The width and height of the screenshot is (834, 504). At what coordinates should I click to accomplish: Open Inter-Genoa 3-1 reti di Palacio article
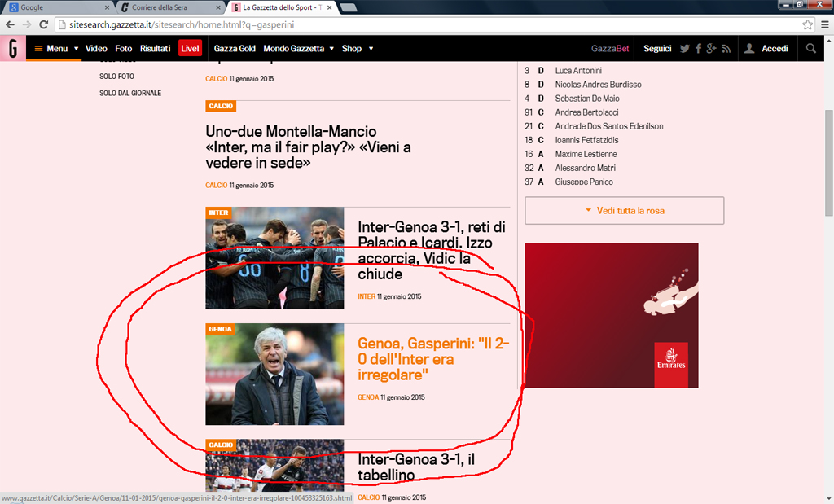click(432, 251)
